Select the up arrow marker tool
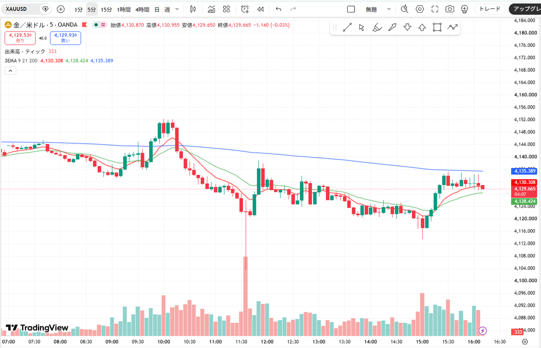The image size is (541, 348). pos(422,27)
